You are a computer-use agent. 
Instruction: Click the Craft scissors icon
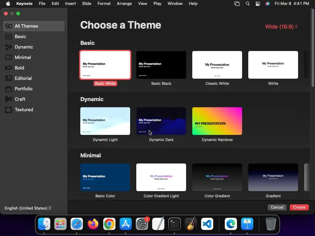click(8, 99)
